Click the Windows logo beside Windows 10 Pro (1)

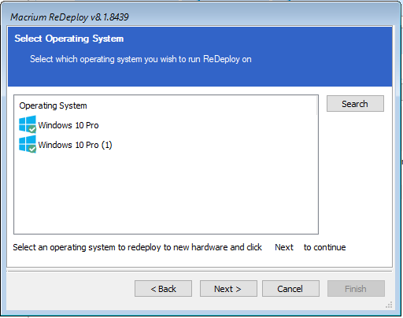coord(28,144)
